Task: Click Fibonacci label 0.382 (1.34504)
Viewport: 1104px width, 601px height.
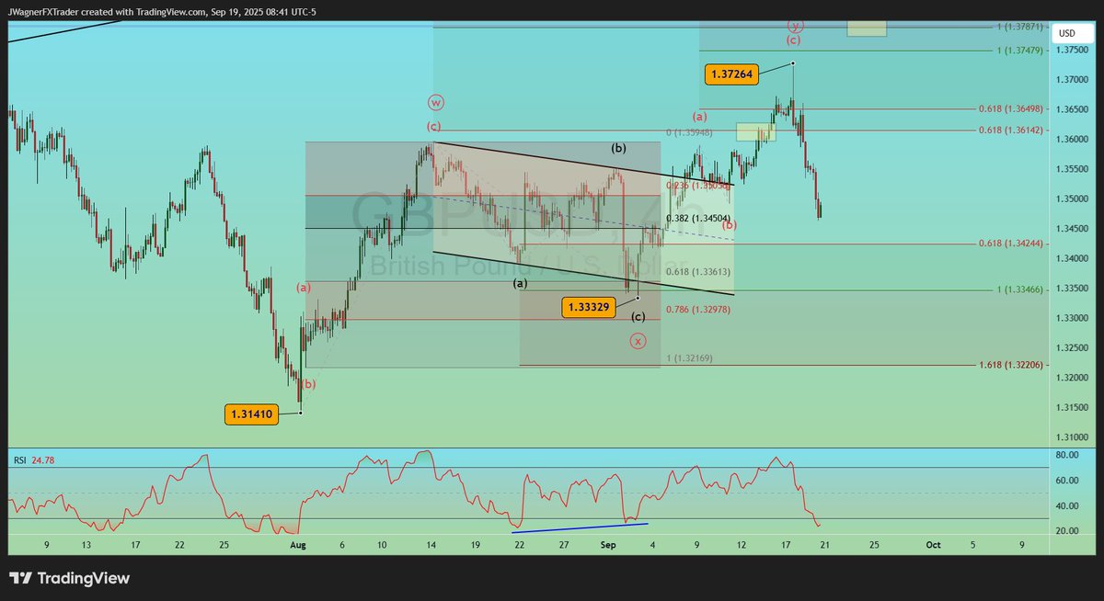Action: click(x=698, y=218)
